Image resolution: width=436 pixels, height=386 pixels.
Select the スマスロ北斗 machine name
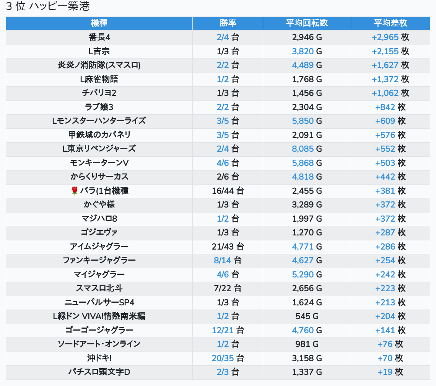[x=99, y=288]
